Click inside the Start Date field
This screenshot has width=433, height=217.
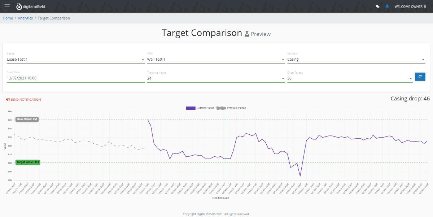pyautogui.click(x=54, y=78)
